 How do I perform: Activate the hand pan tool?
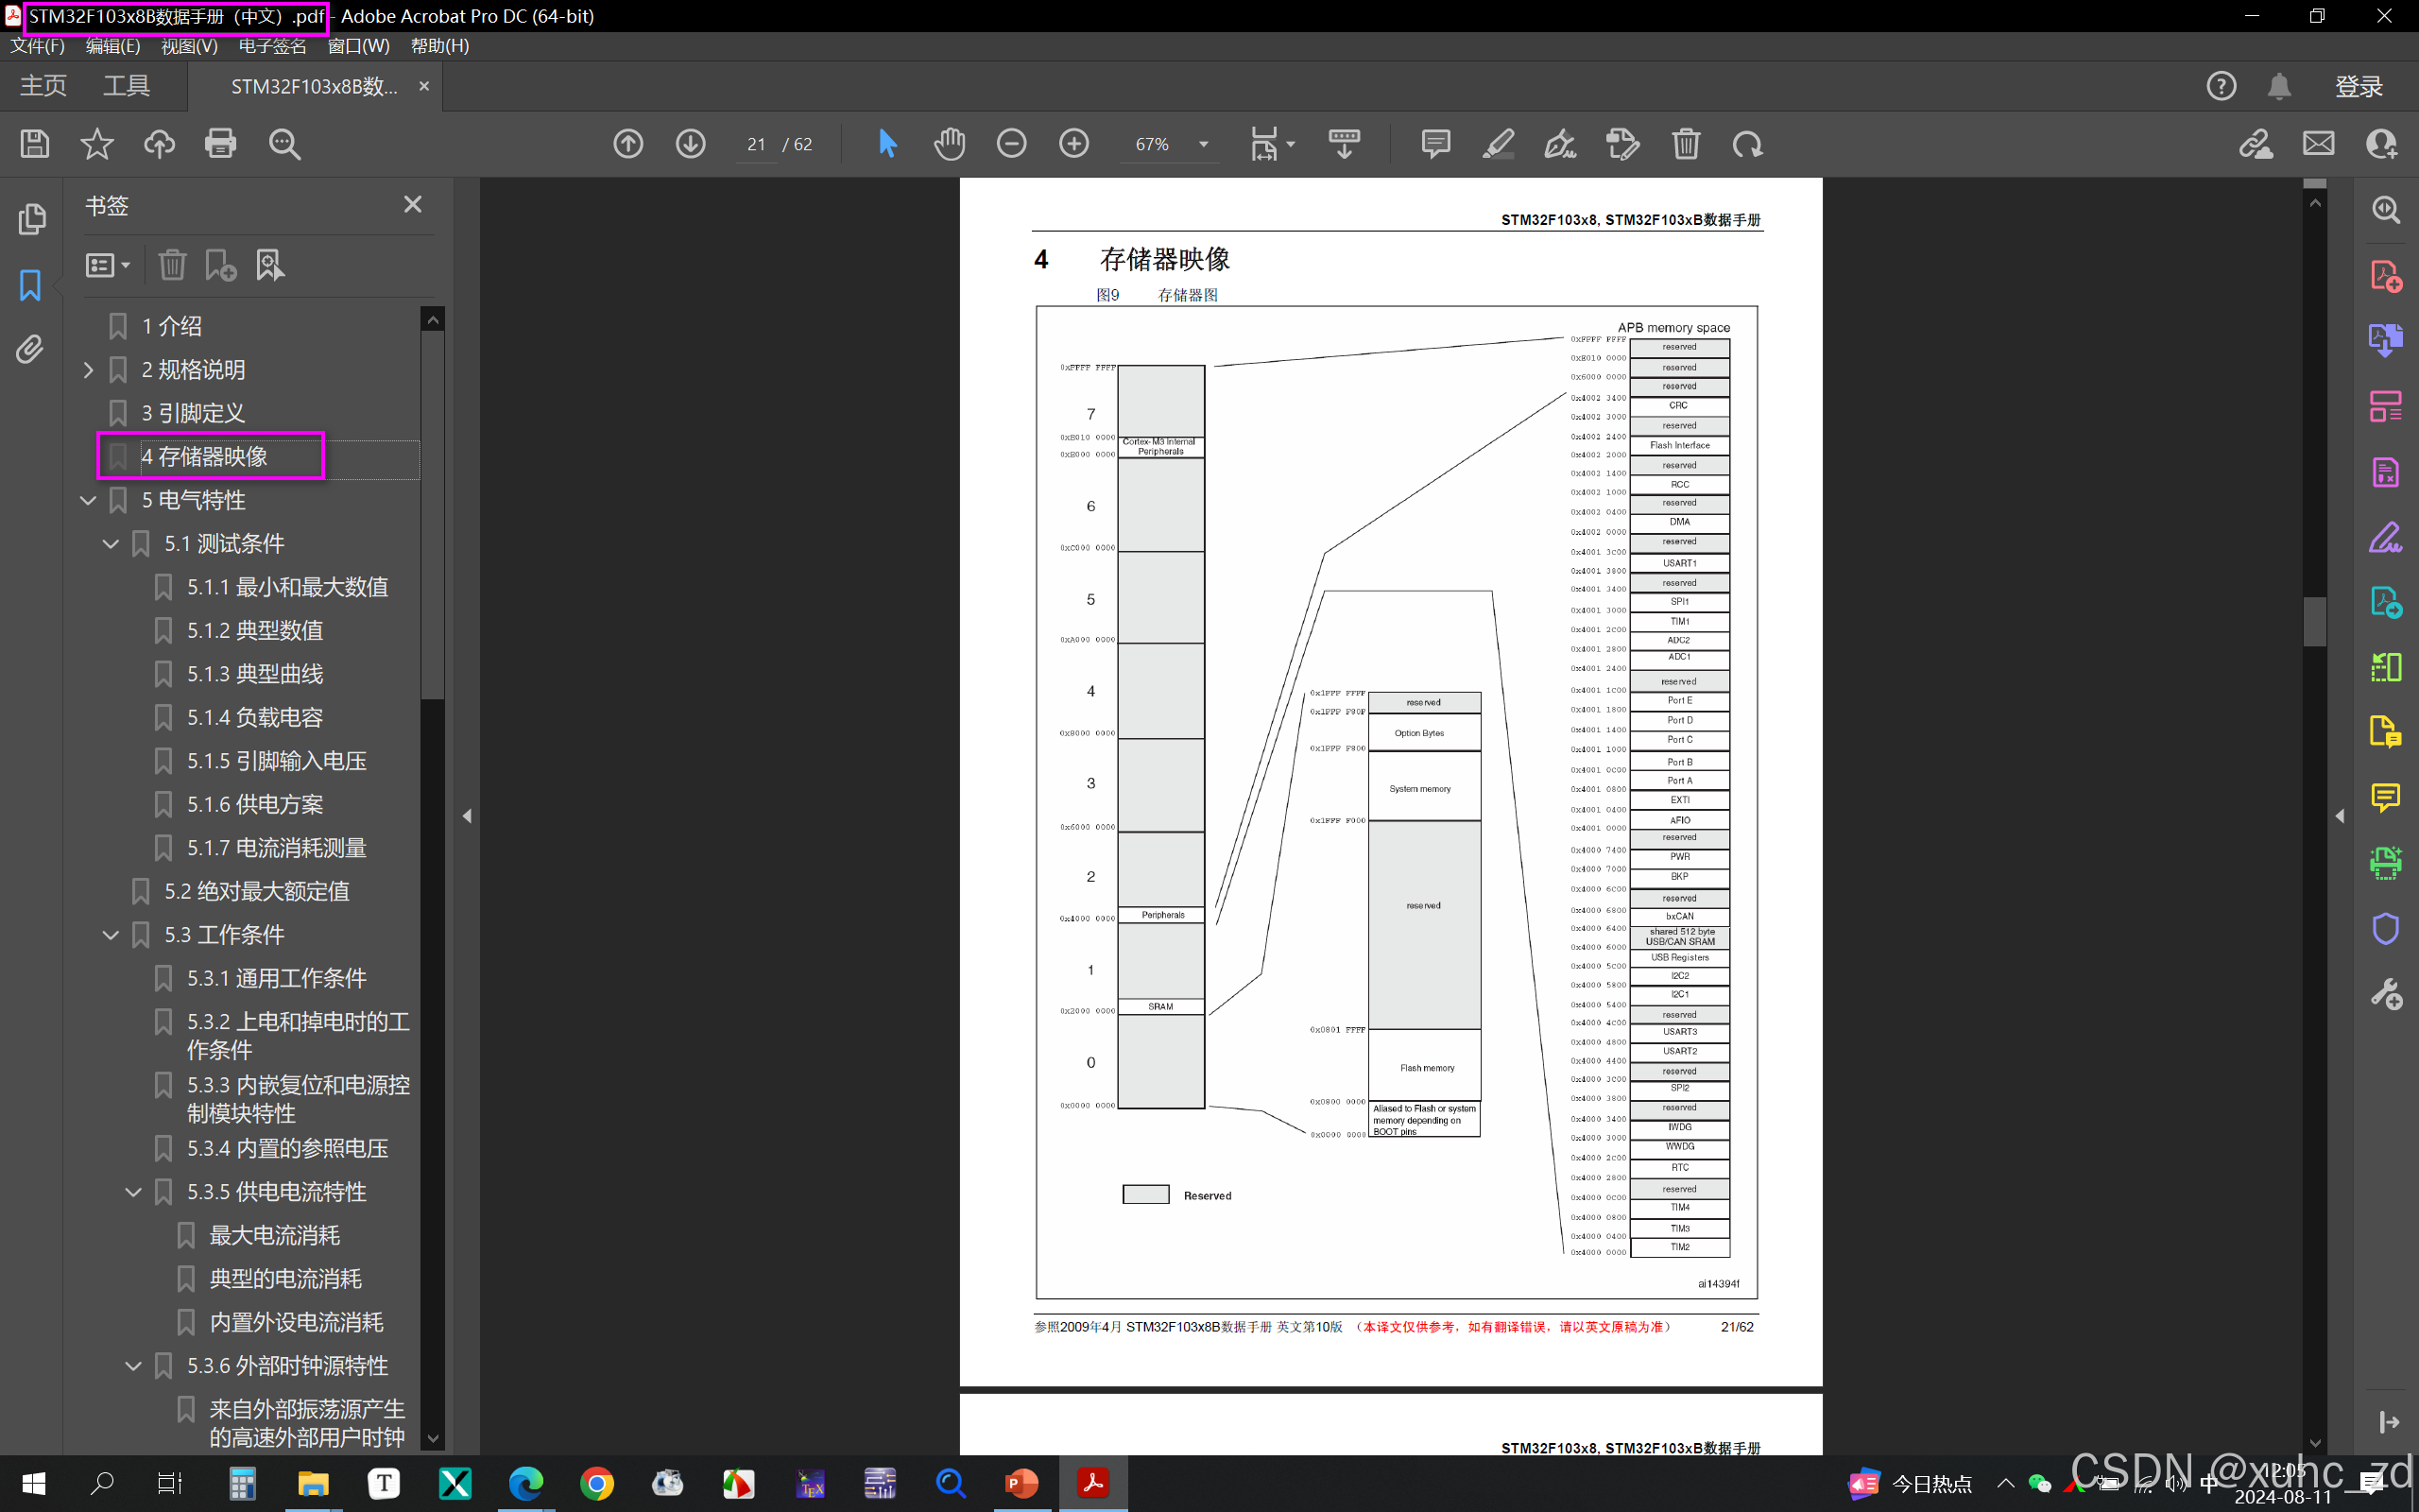950,144
